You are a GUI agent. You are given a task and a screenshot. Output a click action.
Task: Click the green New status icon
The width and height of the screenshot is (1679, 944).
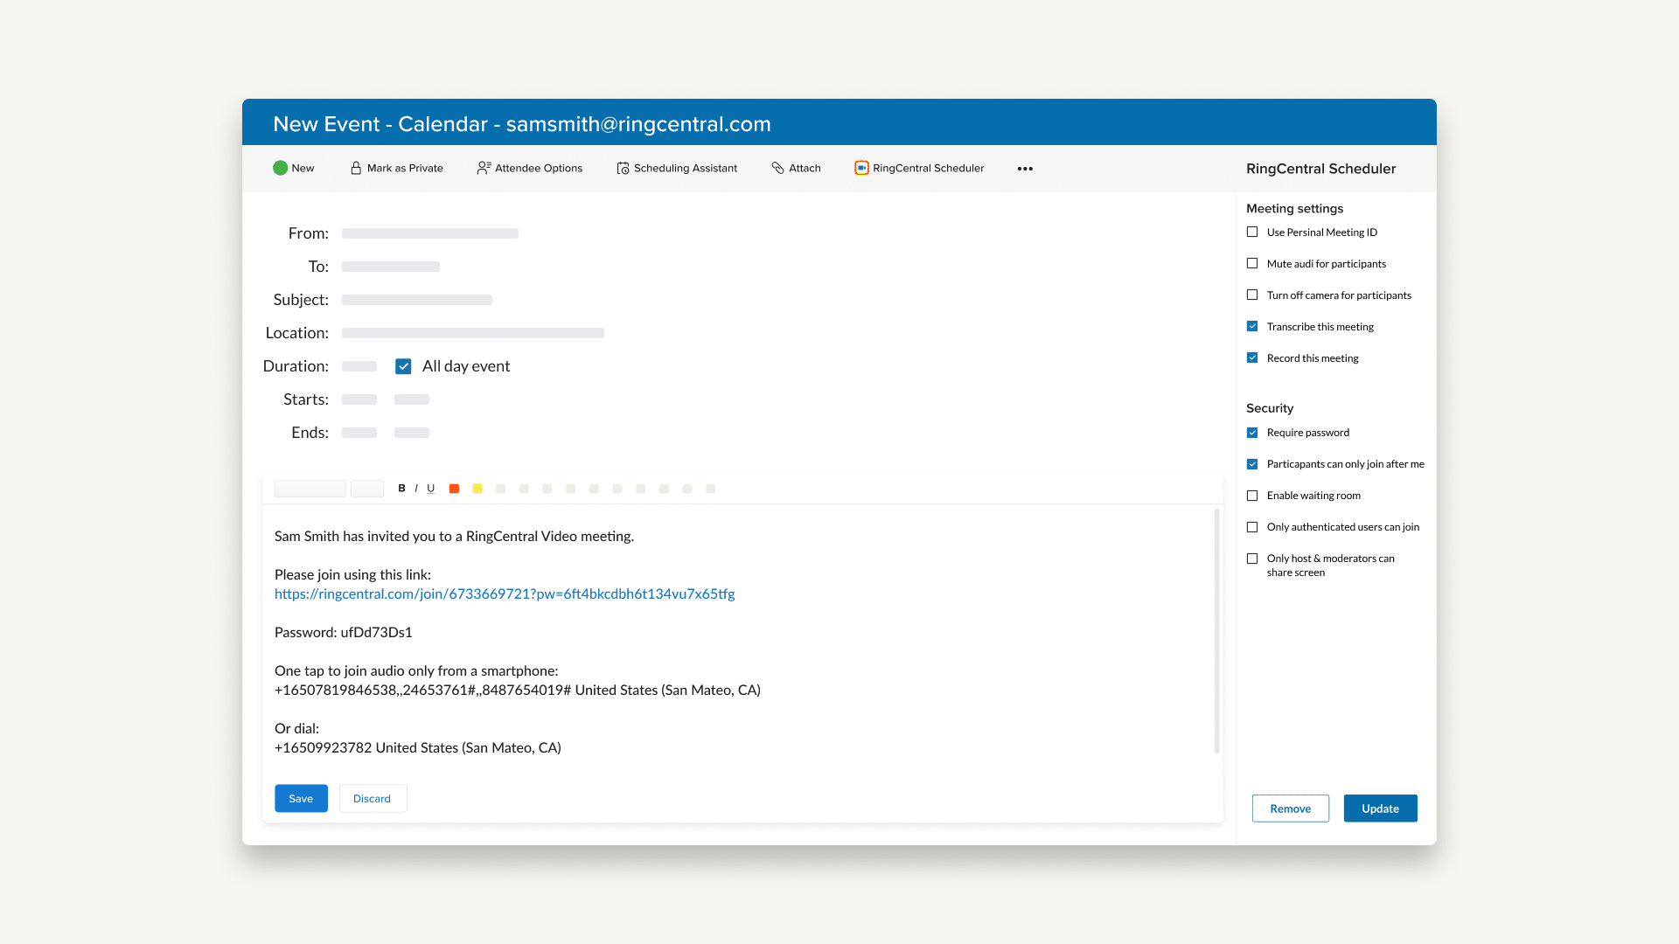pos(280,168)
